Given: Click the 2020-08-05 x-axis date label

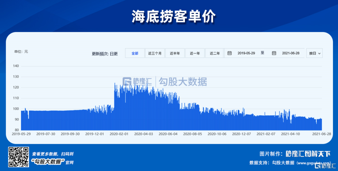Looking at the screenshot, I should [192, 134].
